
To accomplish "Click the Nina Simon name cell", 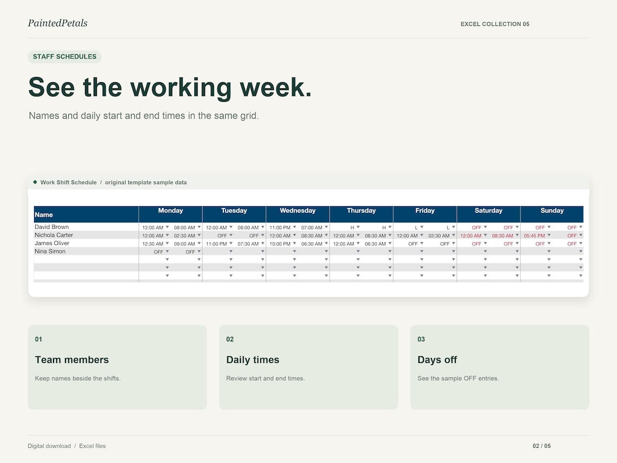I will tap(86, 251).
